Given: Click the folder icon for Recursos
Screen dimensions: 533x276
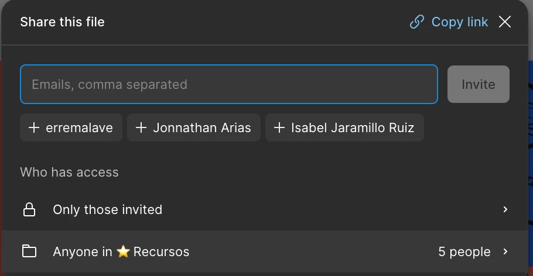Looking at the screenshot, I should point(29,251).
